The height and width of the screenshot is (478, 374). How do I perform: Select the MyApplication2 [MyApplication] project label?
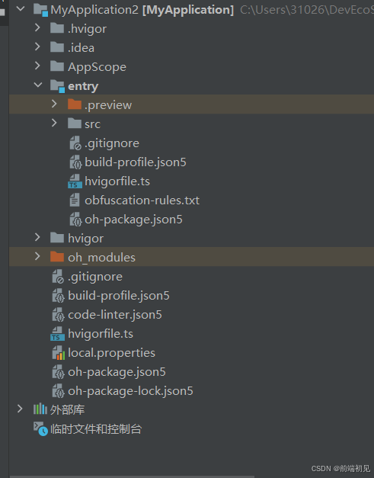(142, 10)
